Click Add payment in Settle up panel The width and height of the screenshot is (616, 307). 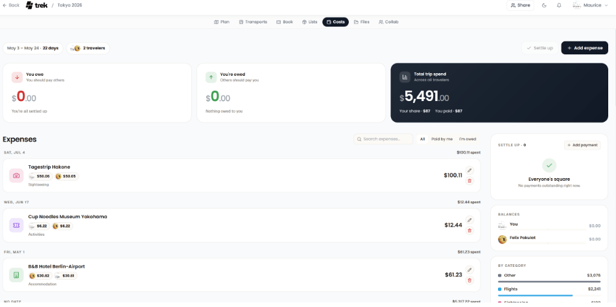582,145
